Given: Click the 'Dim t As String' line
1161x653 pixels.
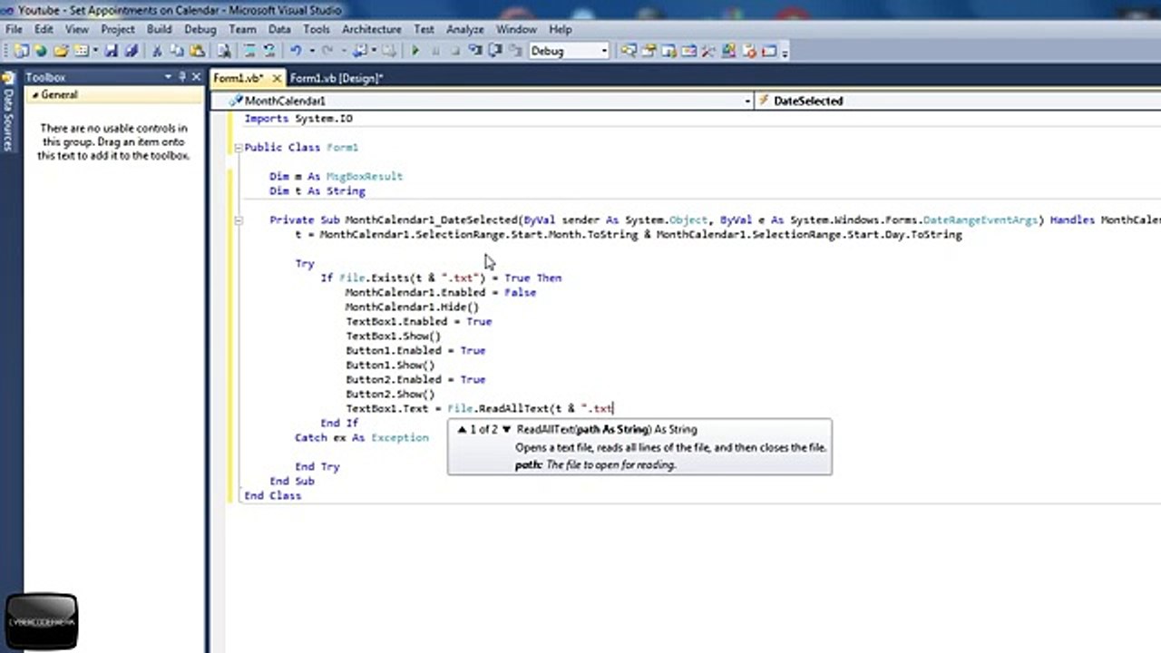Looking at the screenshot, I should (x=317, y=190).
